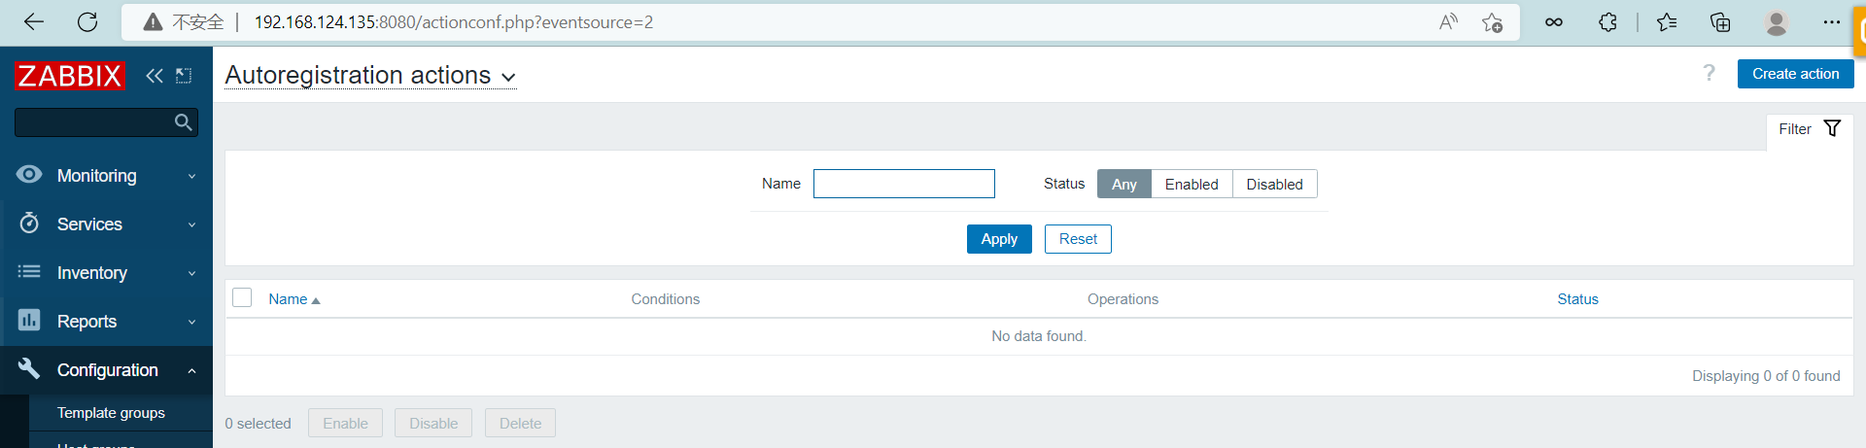The height and width of the screenshot is (448, 1866).
Task: Open Template groups menu item
Action: (x=111, y=413)
